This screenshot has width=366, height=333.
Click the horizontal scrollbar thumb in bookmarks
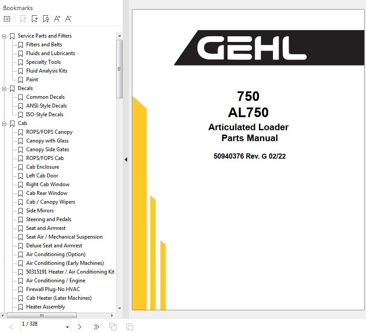42,316
